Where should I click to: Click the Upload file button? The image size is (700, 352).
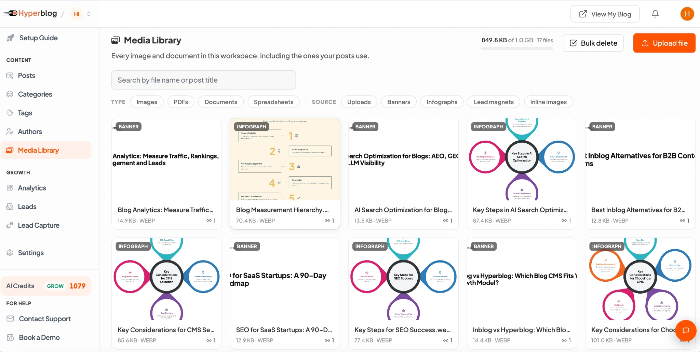click(664, 43)
